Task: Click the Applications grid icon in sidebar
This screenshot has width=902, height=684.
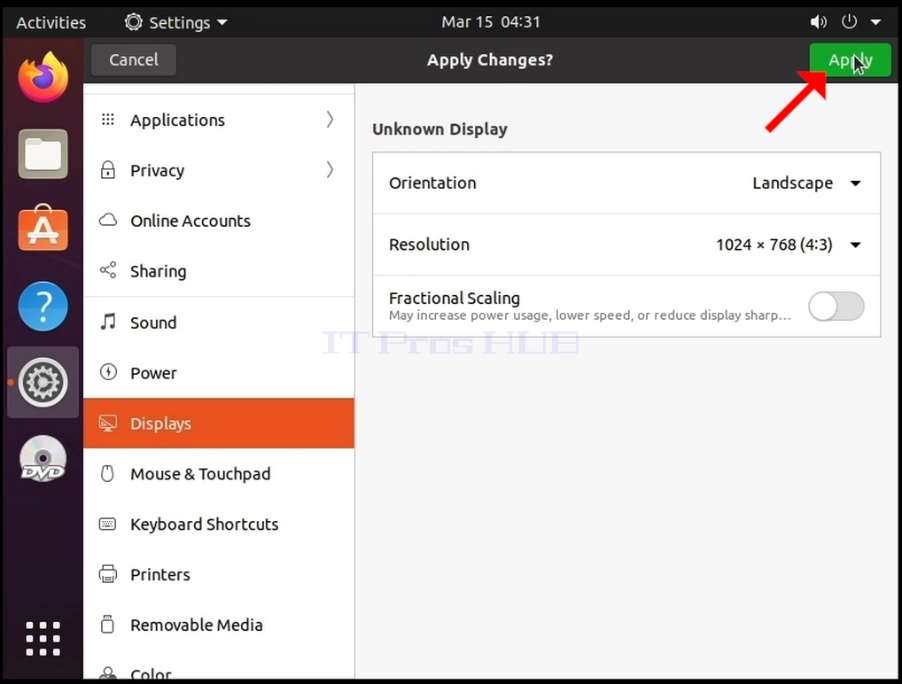Action: (x=107, y=120)
